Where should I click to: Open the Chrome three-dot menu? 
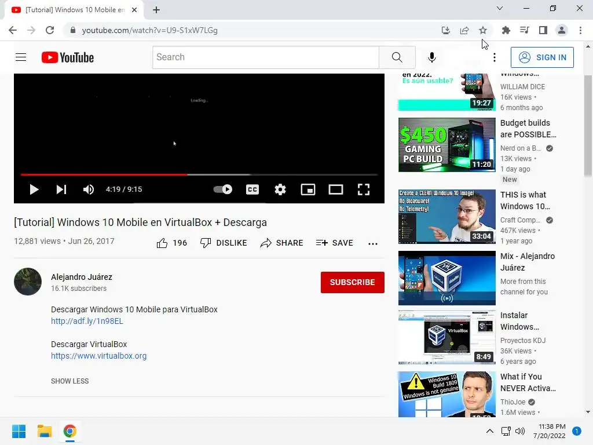580,30
